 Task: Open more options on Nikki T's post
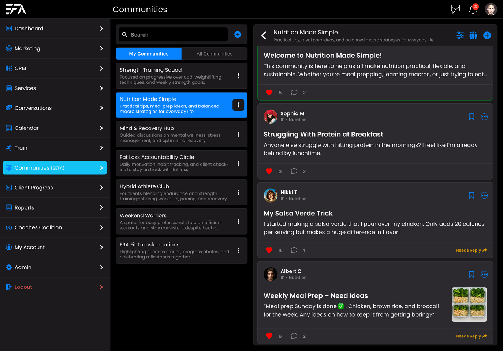[x=484, y=196]
